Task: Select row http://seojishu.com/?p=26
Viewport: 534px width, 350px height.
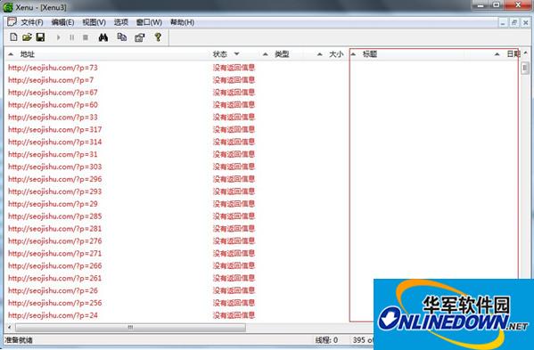Action: [53, 290]
